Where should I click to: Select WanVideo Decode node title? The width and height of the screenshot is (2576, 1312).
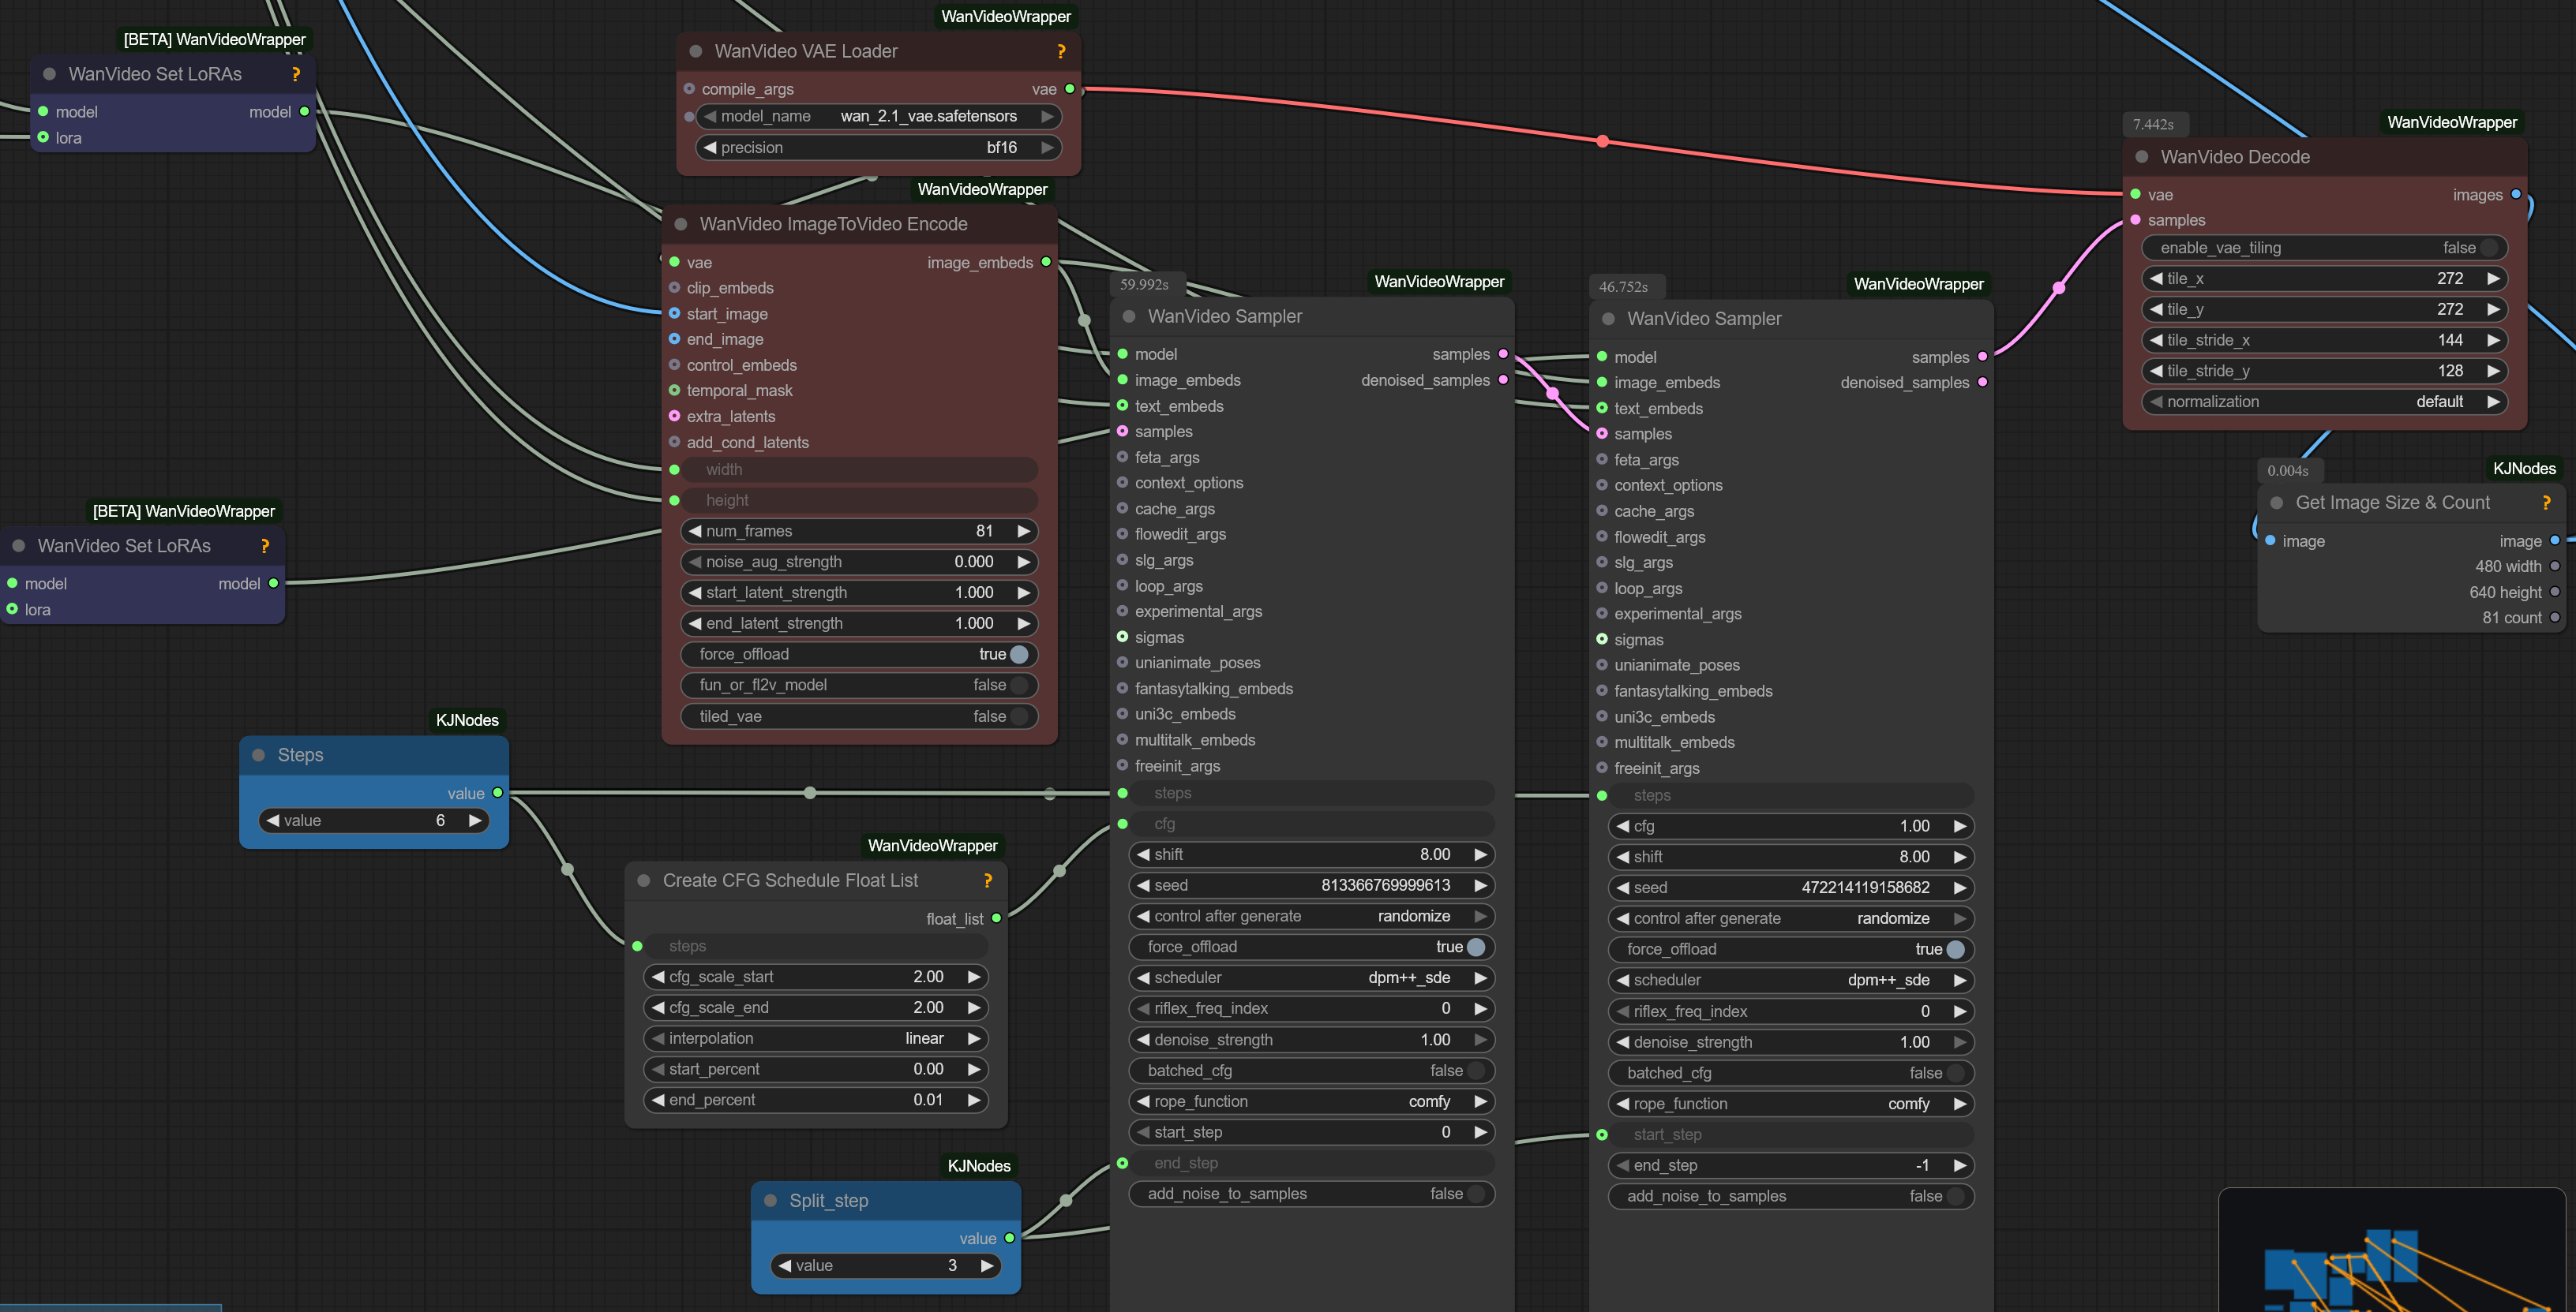(x=2234, y=157)
